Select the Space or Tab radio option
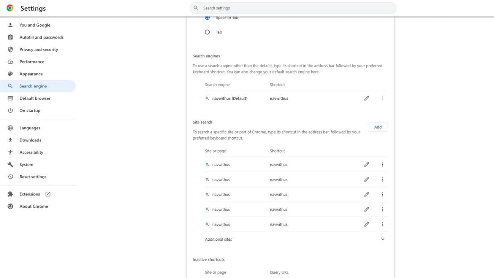This screenshot has height=278, width=494. (207, 18)
